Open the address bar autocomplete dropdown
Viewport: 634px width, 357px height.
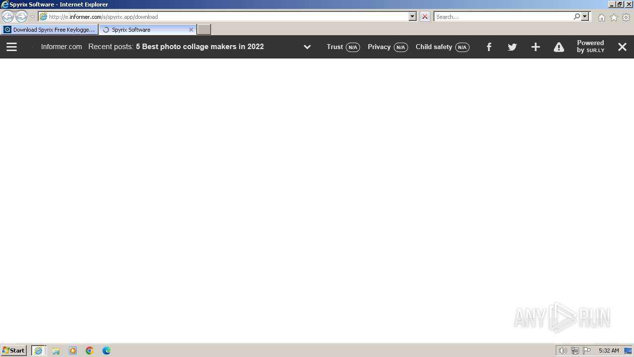point(413,16)
